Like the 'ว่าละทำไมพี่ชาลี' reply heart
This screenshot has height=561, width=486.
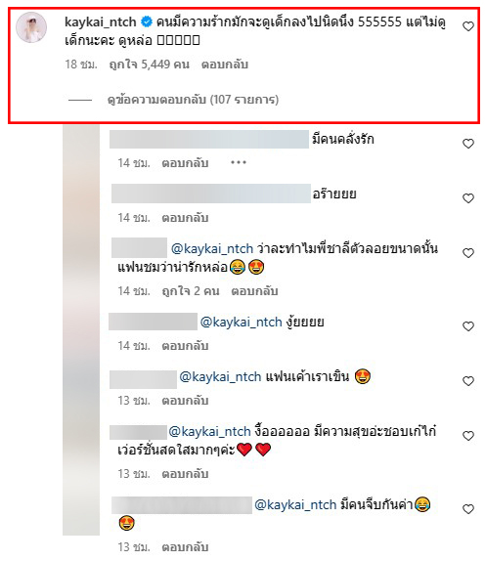pyautogui.click(x=468, y=253)
